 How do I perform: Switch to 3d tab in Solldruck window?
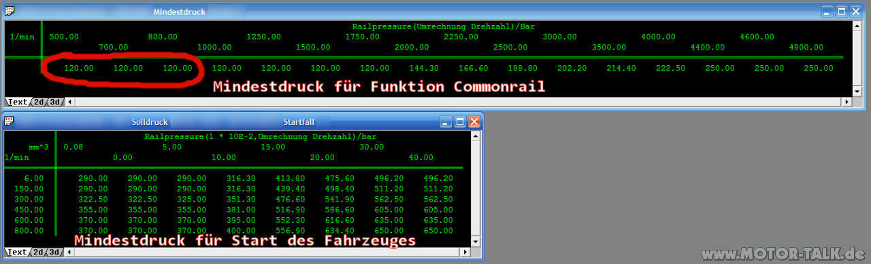pos(54,252)
